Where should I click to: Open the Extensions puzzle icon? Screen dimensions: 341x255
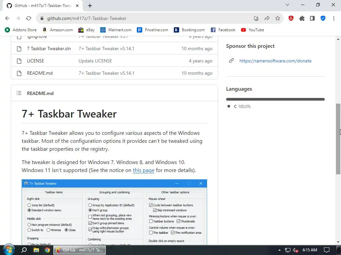pos(302,19)
